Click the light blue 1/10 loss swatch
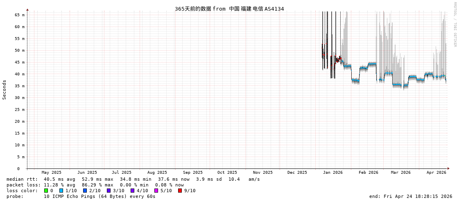This screenshot has width=459, height=202. pyautogui.click(x=61, y=191)
